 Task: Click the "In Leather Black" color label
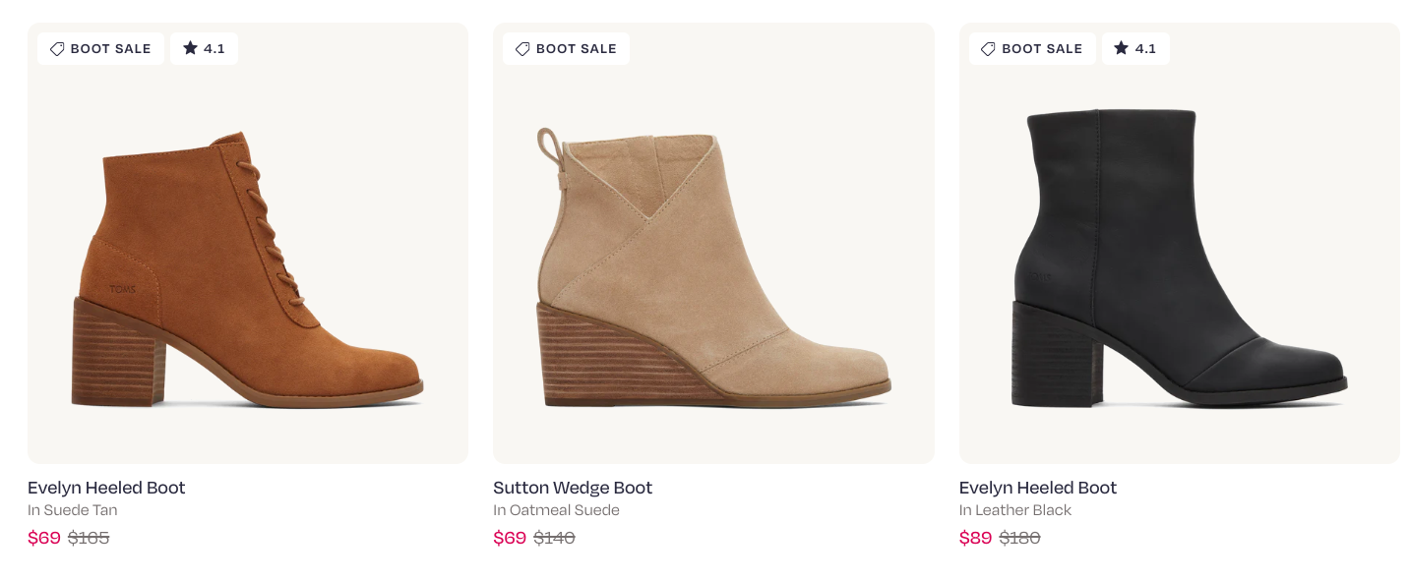tap(1015, 510)
